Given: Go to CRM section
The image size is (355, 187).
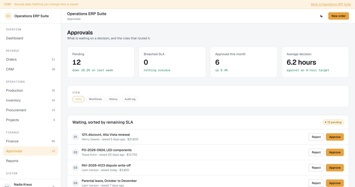Looking at the screenshot, I should point(30,69).
